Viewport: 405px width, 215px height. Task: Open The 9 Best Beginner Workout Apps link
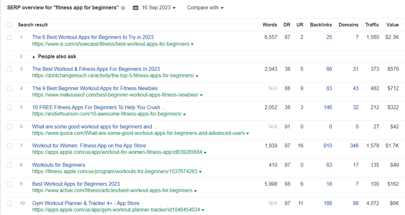(x=95, y=88)
